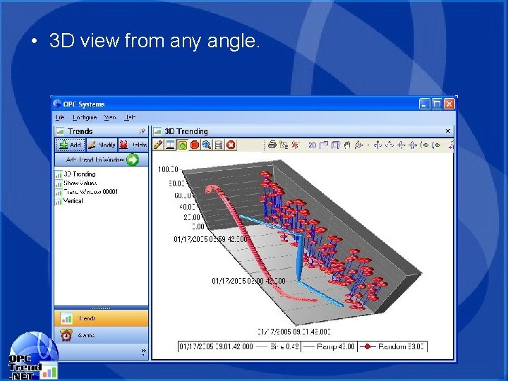Click the 100.00 y-axis label
Viewport: 508px width, 381px height.
click(168, 169)
